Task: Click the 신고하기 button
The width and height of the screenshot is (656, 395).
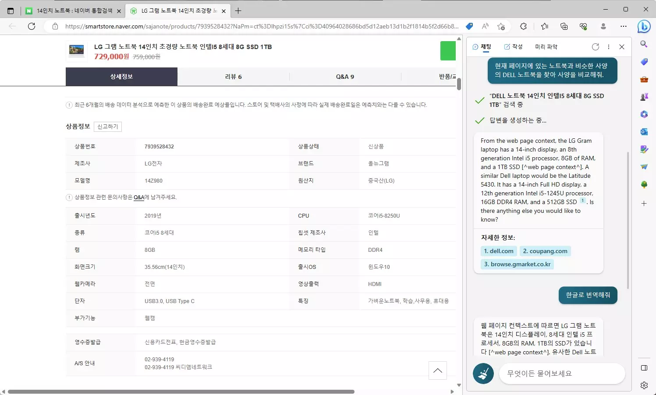Action: pyautogui.click(x=108, y=127)
